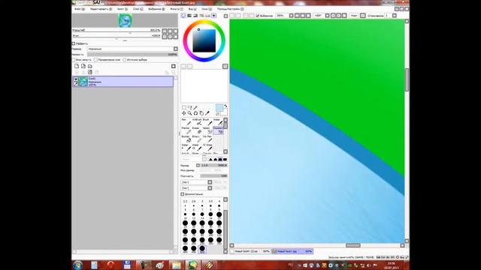Open the canvas zoom percentage dropdown
Viewport: 481px width, 270px height.
pyautogui.click(x=291, y=15)
